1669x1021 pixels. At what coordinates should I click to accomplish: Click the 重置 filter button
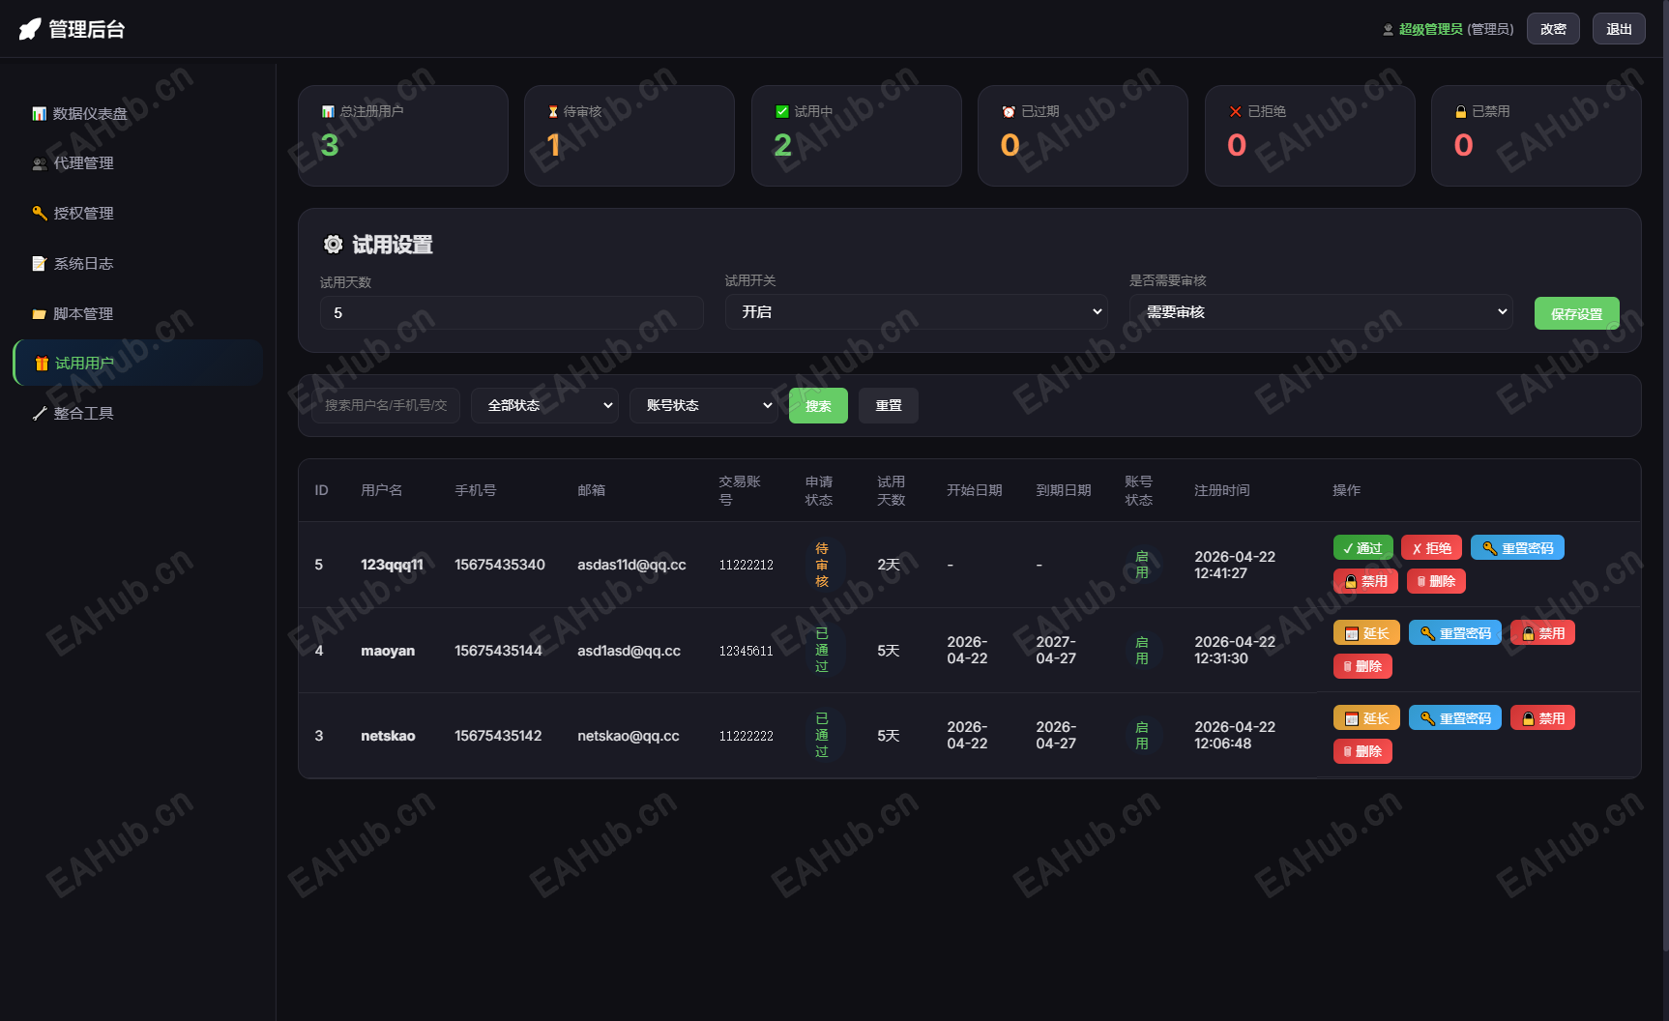point(889,406)
